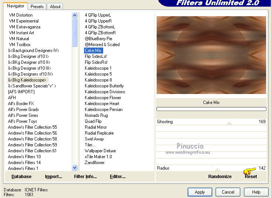This screenshot has height=198, width=272.
Task: Choose the 4 QFlip UpperL filter
Action: (98, 15)
